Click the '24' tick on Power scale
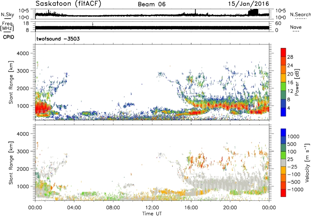 tap(290, 66)
